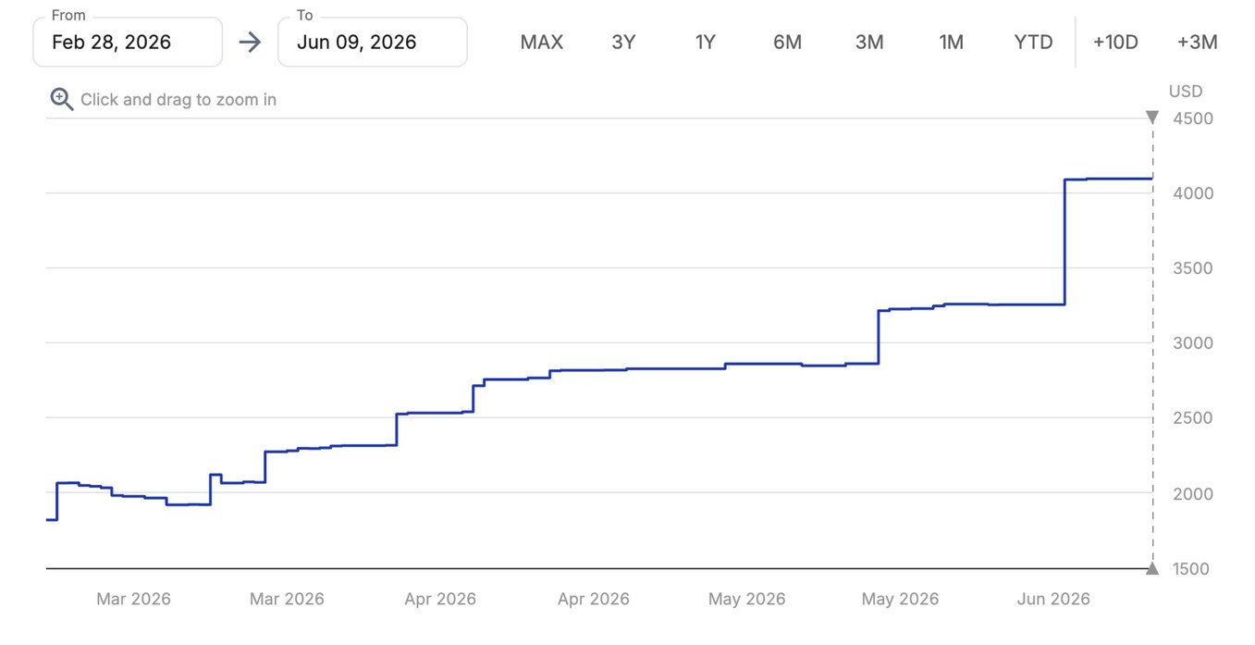The width and height of the screenshot is (1255, 645).
Task: Click the dashed vertical line at chart end
Action: coord(1152,342)
